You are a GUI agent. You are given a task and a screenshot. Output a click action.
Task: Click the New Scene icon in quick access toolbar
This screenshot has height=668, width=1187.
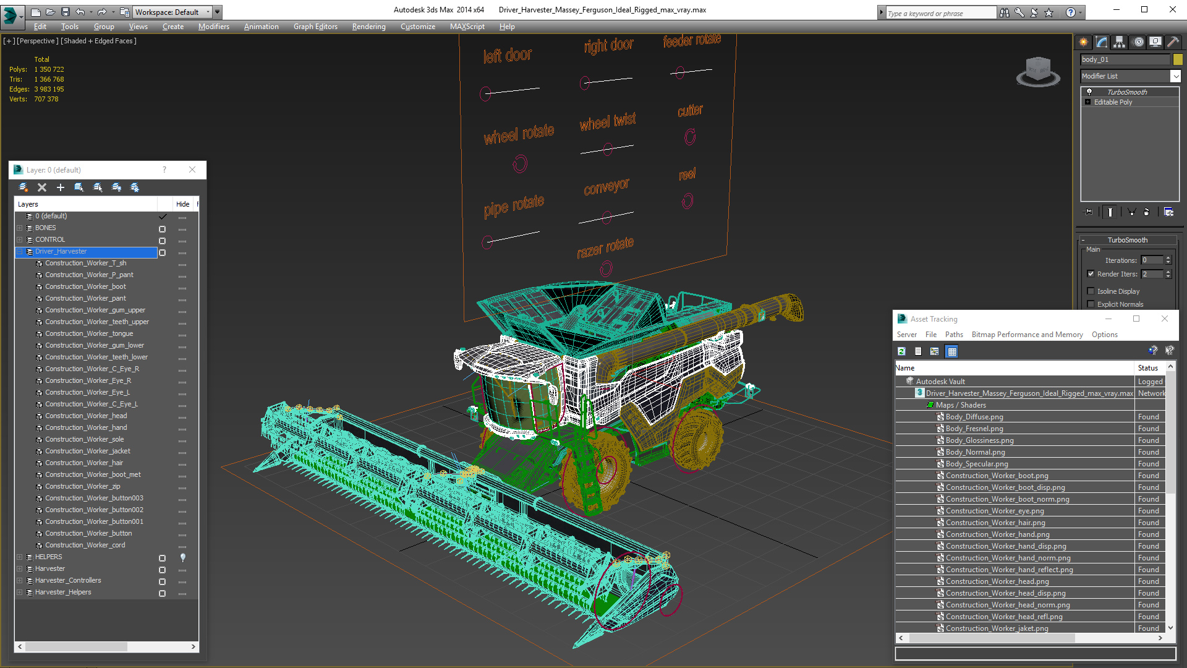pos(36,12)
